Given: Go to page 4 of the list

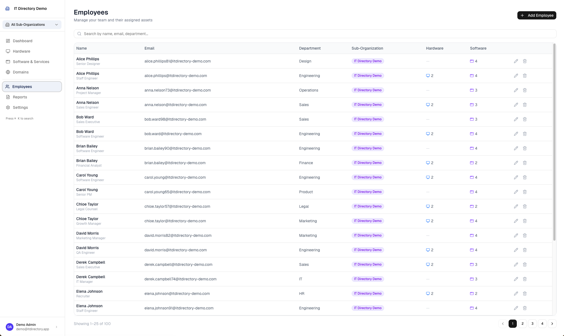Looking at the screenshot, I should pyautogui.click(x=542, y=324).
